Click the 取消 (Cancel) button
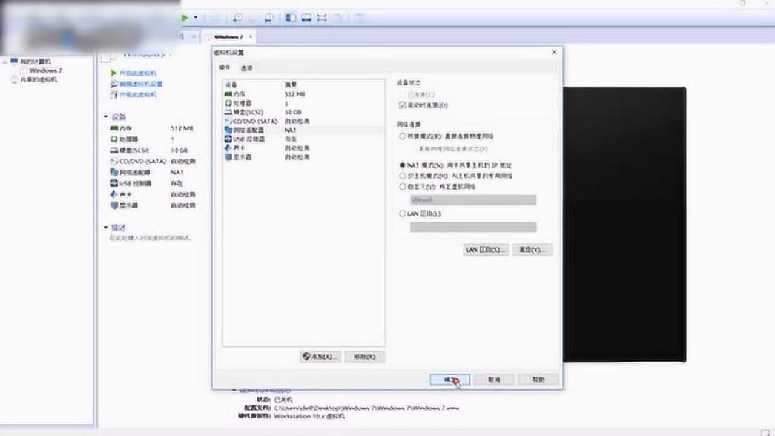775x436 pixels. pos(495,380)
